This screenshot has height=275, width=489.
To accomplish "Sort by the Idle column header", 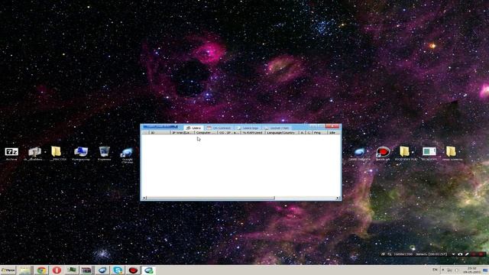I will coord(333,132).
